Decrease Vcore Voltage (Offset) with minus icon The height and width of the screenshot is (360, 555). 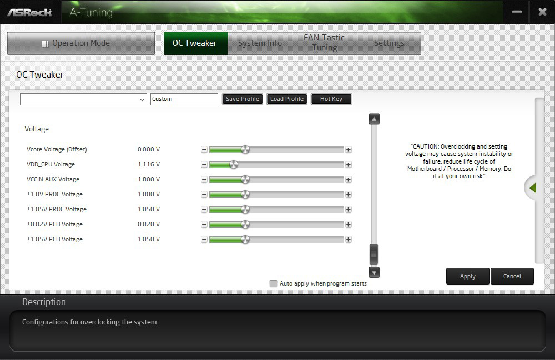204,150
